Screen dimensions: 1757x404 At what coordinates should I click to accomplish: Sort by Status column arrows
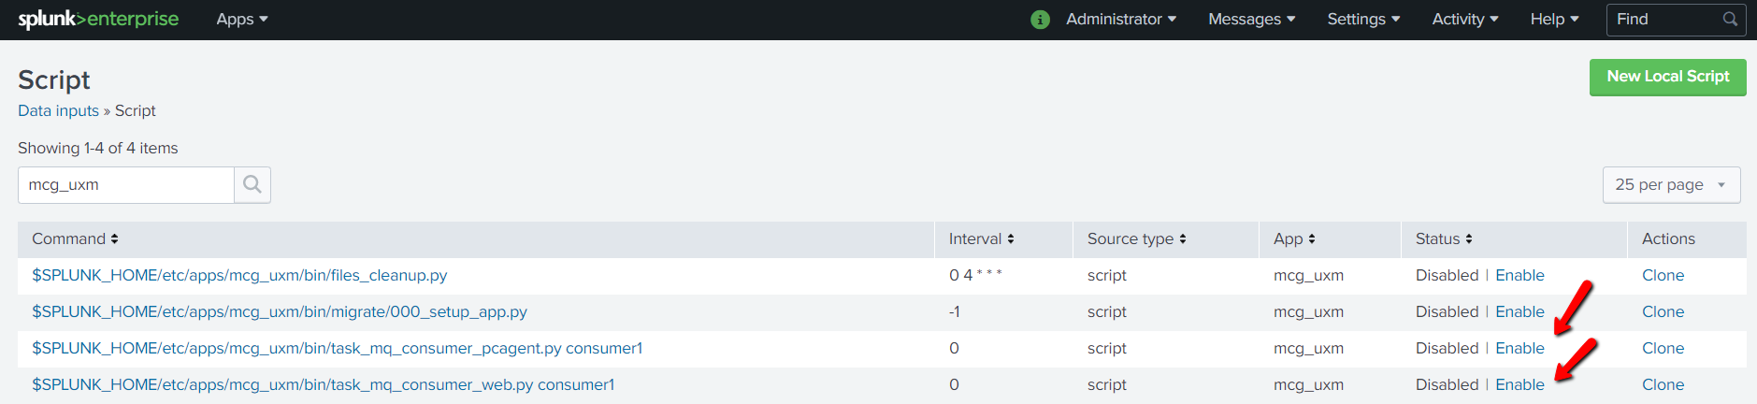1468,239
